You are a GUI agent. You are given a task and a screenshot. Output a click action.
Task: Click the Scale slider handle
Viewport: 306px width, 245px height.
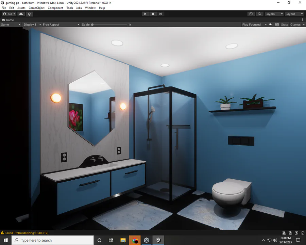(92, 24)
